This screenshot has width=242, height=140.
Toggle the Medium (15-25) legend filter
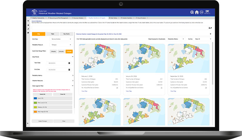52,107
